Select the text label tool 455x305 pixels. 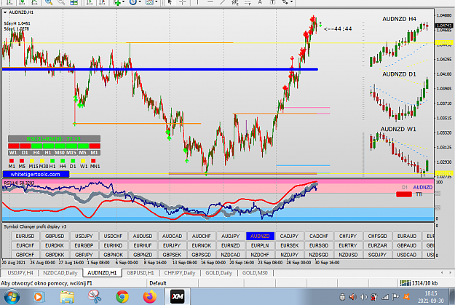pos(273,2)
